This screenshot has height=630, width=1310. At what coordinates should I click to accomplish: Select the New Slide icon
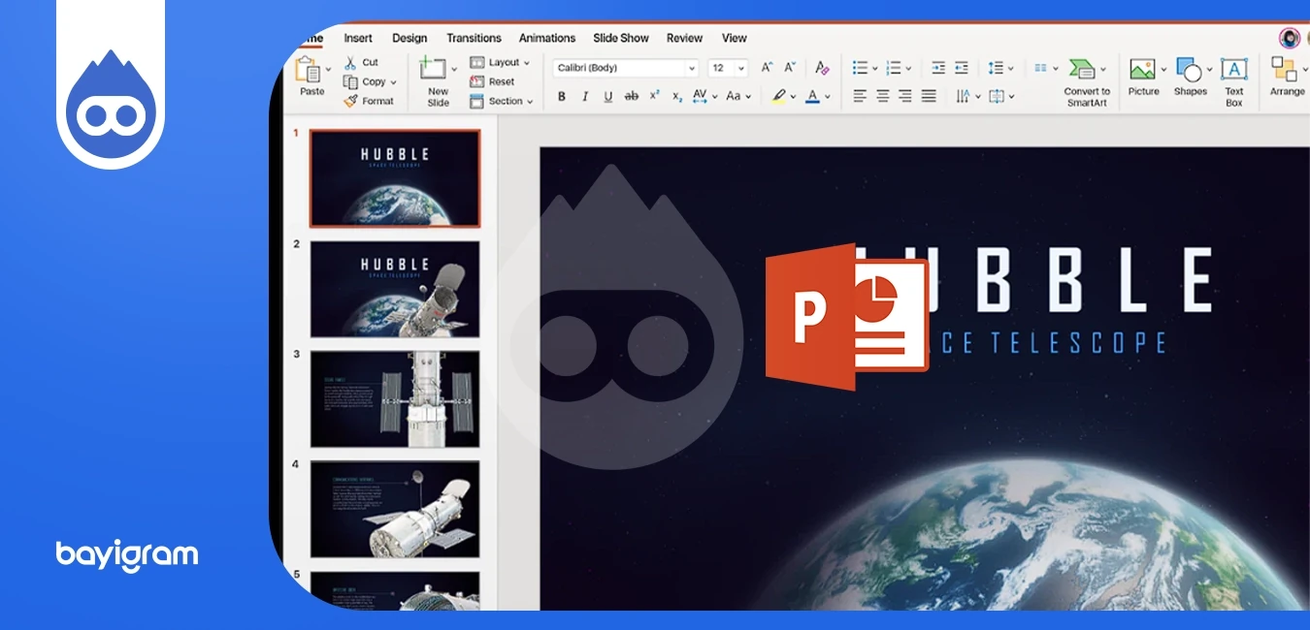[x=435, y=68]
